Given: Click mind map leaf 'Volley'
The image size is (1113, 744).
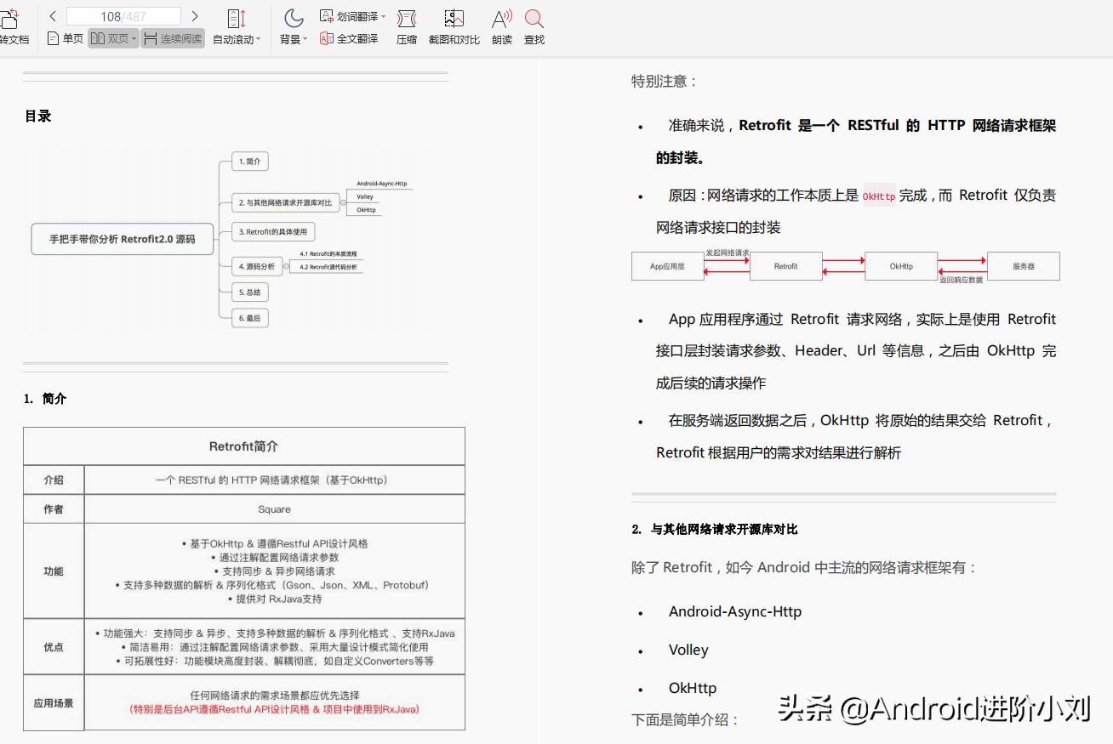Looking at the screenshot, I should pyautogui.click(x=365, y=196).
